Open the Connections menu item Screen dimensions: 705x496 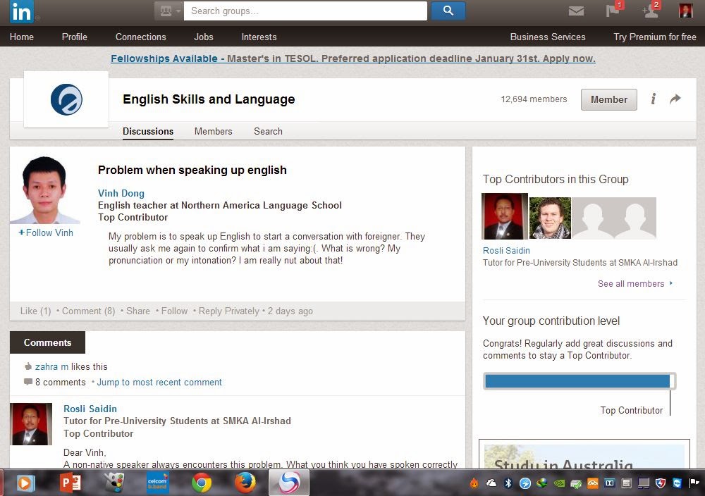[x=141, y=37]
